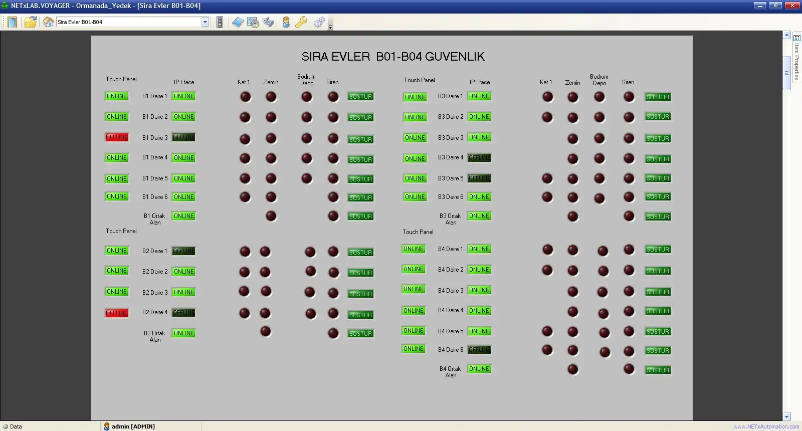Click the theater masks icon

tap(269, 22)
